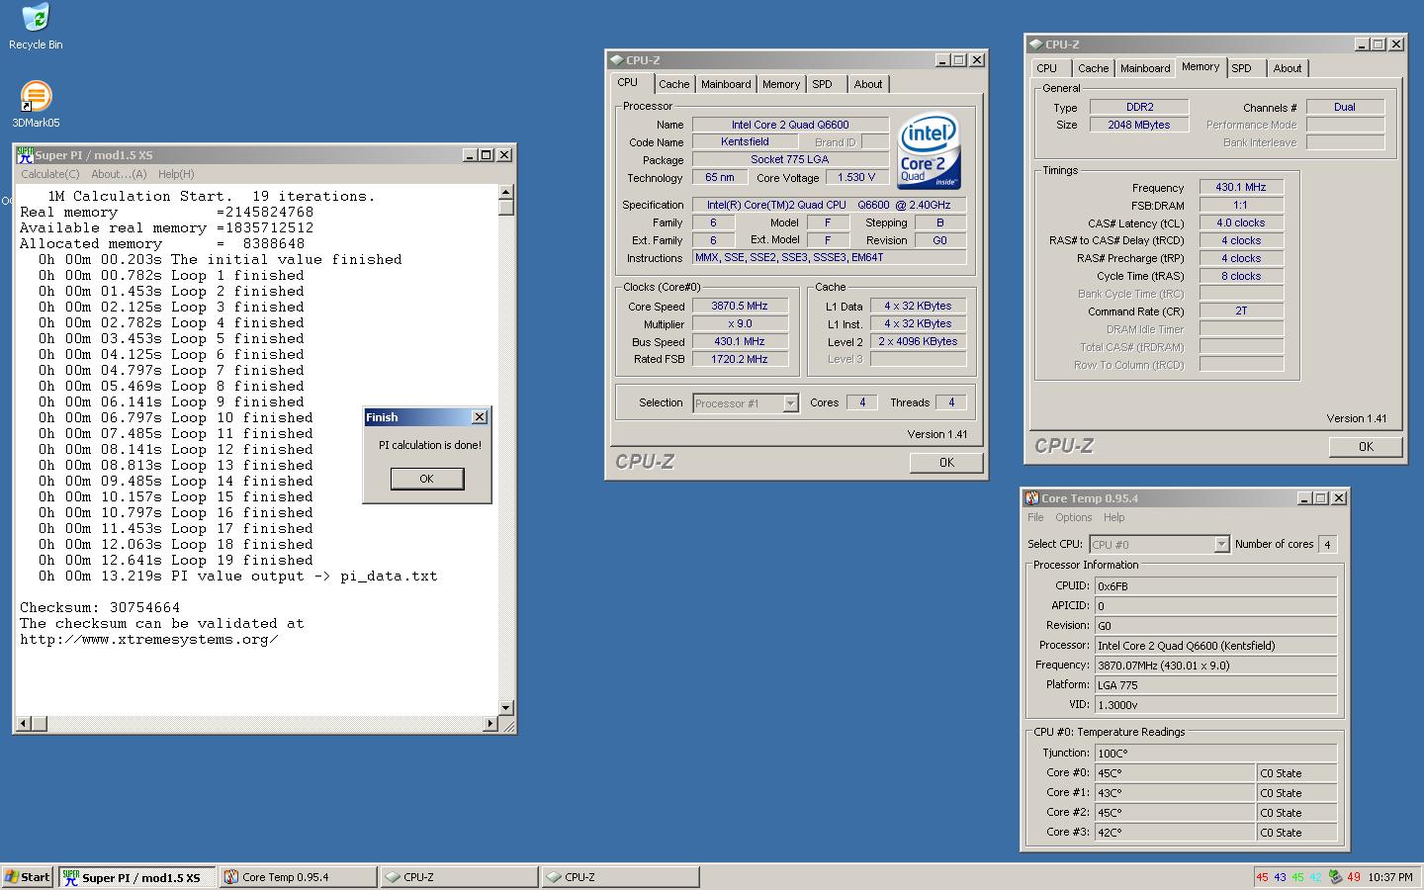Click the blue 43 tray temperature icon
Screen dimensions: 1424x890
[x=1280, y=877]
